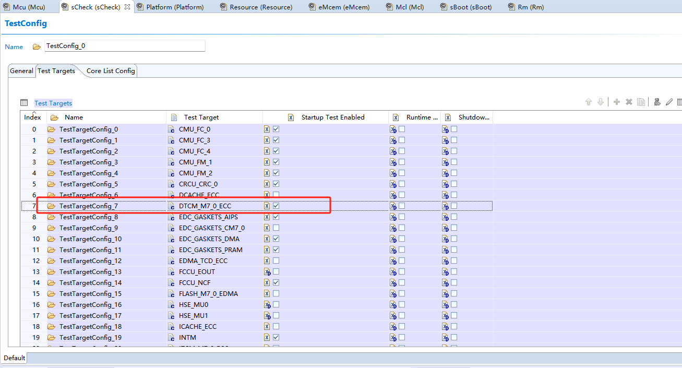Viewport: 682px width, 368px height.
Task: Select the TestTargetConfig_16 row name
Action: click(x=90, y=305)
